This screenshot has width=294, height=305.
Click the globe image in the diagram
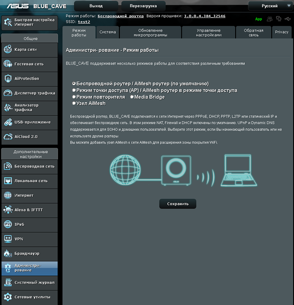[x=125, y=170]
